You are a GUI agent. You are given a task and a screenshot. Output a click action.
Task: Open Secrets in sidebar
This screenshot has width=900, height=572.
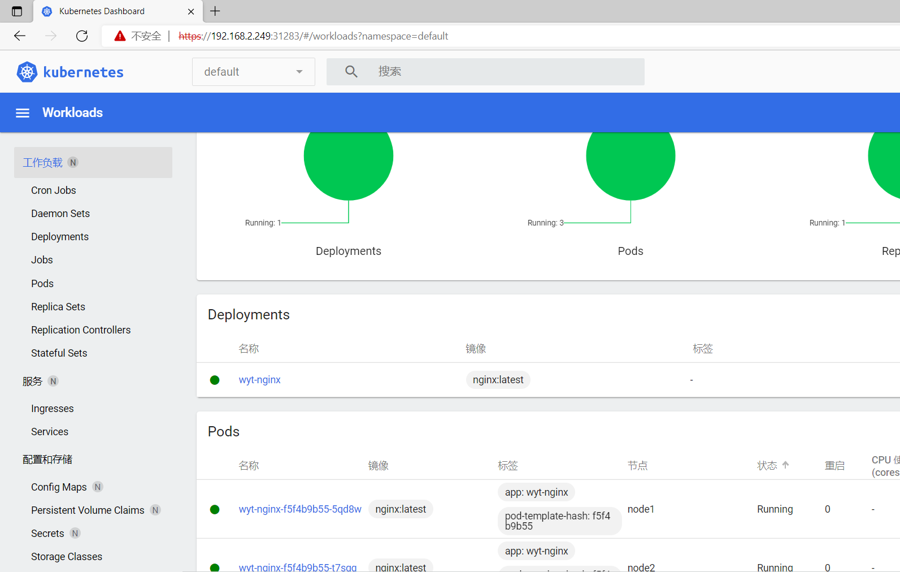coord(47,534)
